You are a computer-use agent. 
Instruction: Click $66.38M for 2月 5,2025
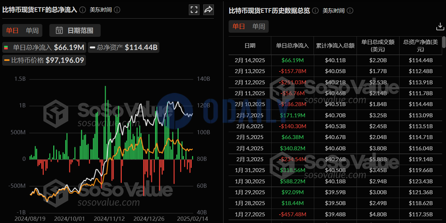tap(292, 137)
